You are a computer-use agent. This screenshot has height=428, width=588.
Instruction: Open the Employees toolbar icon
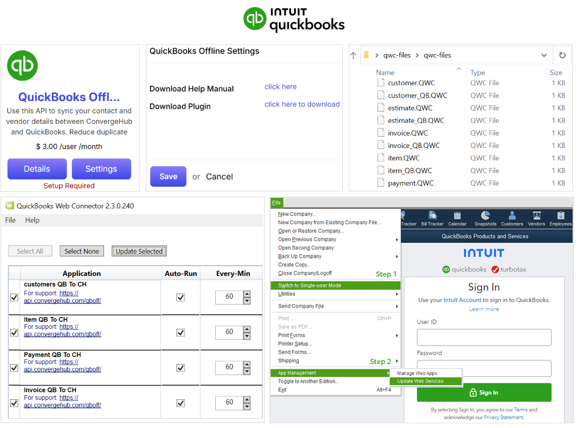click(560, 218)
